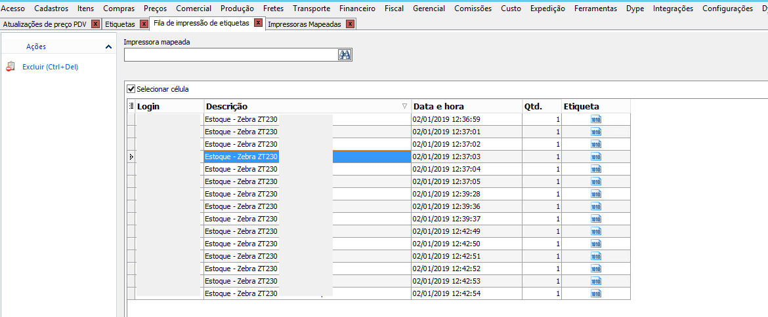Select the date cell 02/01/2019 12:36:59
768x317 pixels.
467,119
